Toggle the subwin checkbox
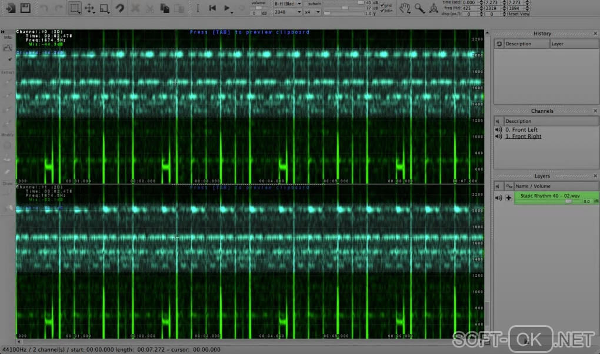This screenshot has width=600, height=354. point(306,4)
